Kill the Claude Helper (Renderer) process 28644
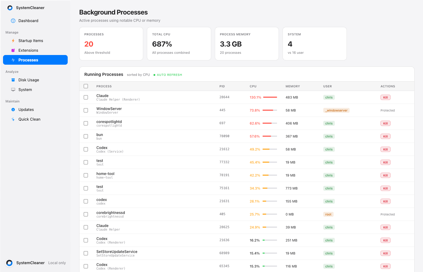The image size is (423, 272). 386,97
